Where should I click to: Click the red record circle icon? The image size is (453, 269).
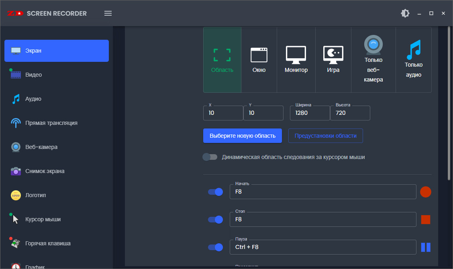[x=425, y=192]
